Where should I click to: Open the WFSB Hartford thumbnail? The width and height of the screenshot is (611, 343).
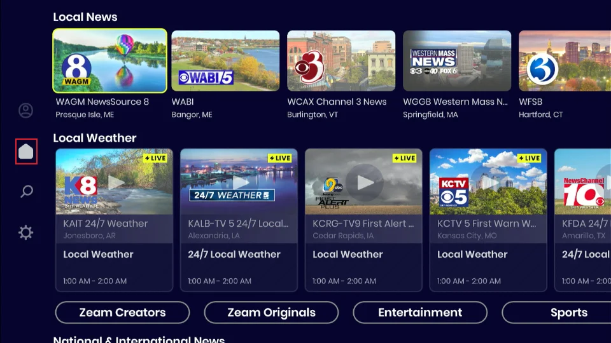click(565, 61)
